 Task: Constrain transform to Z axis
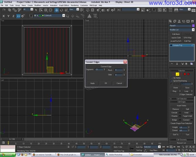pos(13,16)
